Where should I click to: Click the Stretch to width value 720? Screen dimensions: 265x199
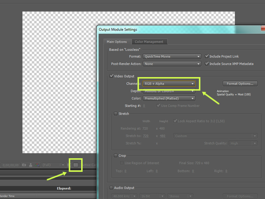click(x=146, y=136)
